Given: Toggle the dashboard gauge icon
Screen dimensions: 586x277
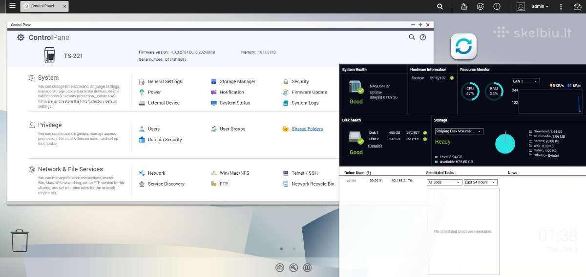Looking at the screenshot, I should click(577, 6).
